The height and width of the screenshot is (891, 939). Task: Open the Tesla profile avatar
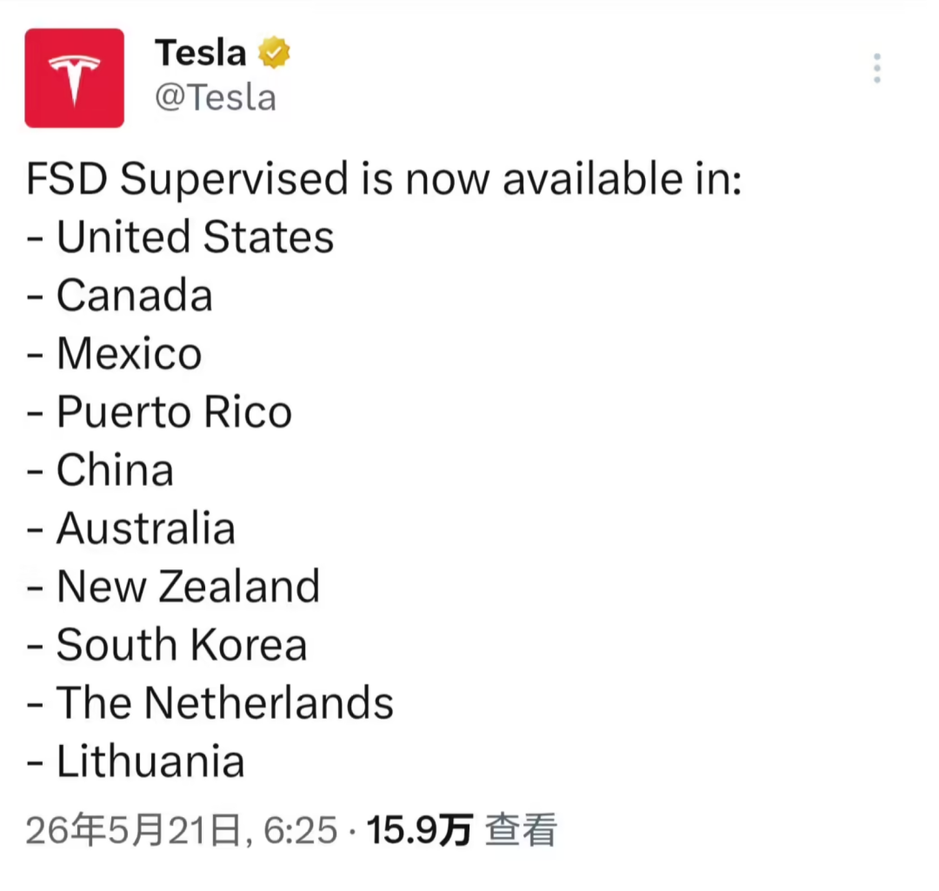click(74, 78)
